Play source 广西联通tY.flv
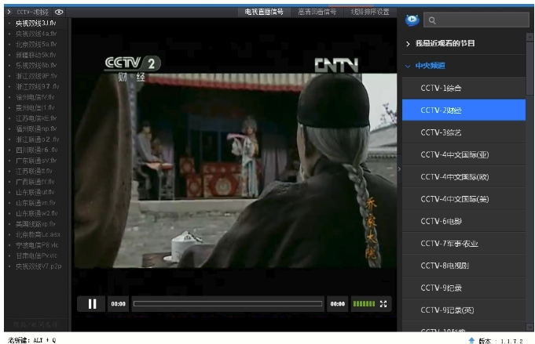535x344 pixels. [x=35, y=181]
